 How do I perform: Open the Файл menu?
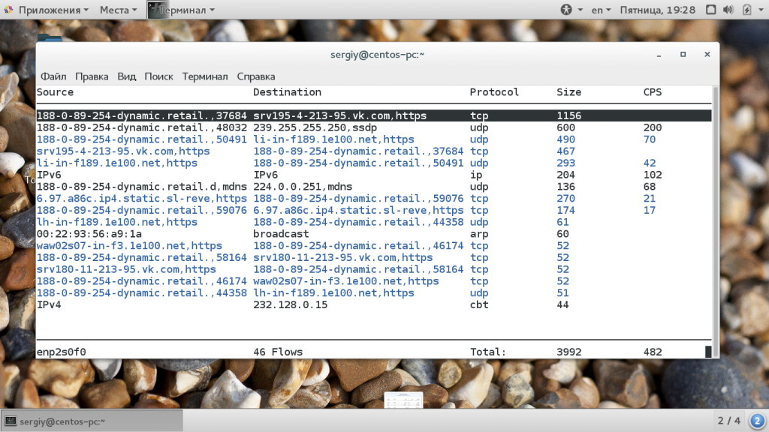point(53,76)
